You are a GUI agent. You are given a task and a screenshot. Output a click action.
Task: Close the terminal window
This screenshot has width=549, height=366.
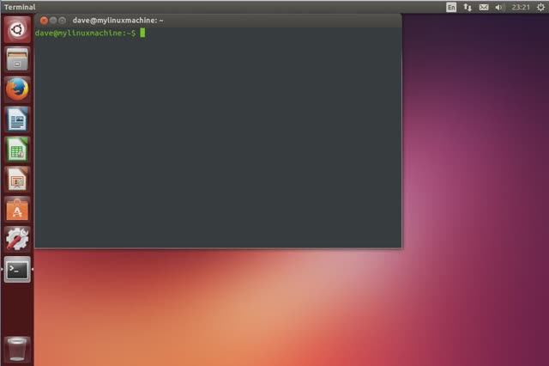pyautogui.click(x=44, y=21)
